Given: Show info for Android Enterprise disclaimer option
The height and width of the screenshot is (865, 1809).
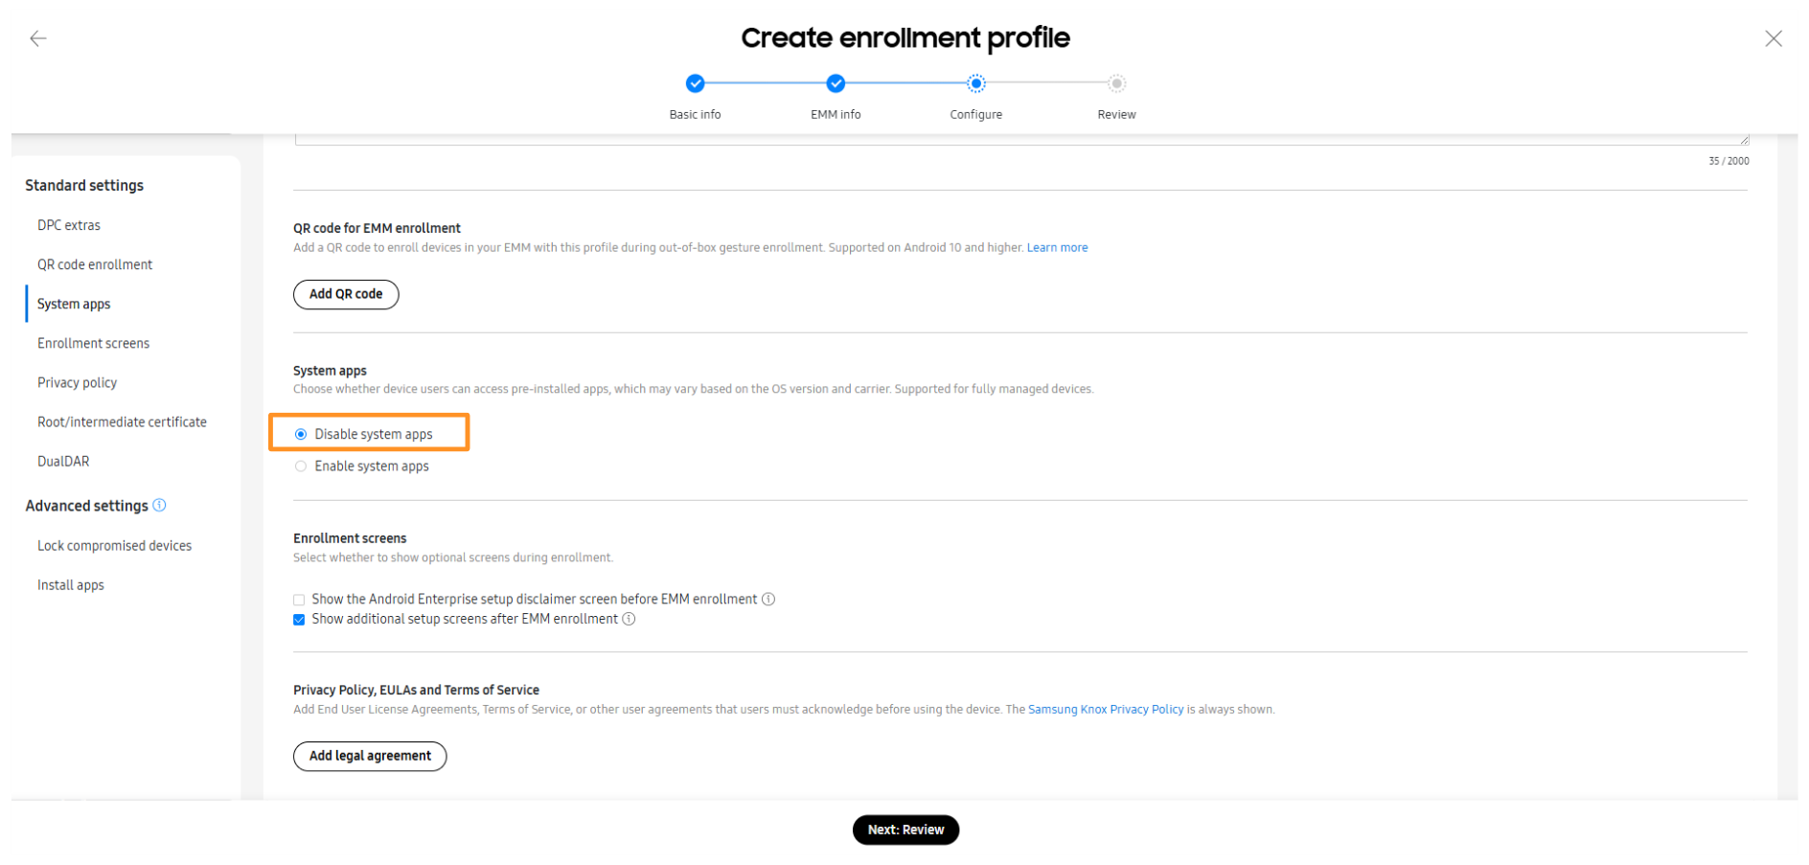Looking at the screenshot, I should pos(768,600).
